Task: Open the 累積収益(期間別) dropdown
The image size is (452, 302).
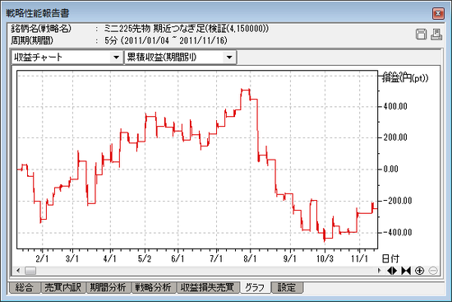Action: coord(229,57)
